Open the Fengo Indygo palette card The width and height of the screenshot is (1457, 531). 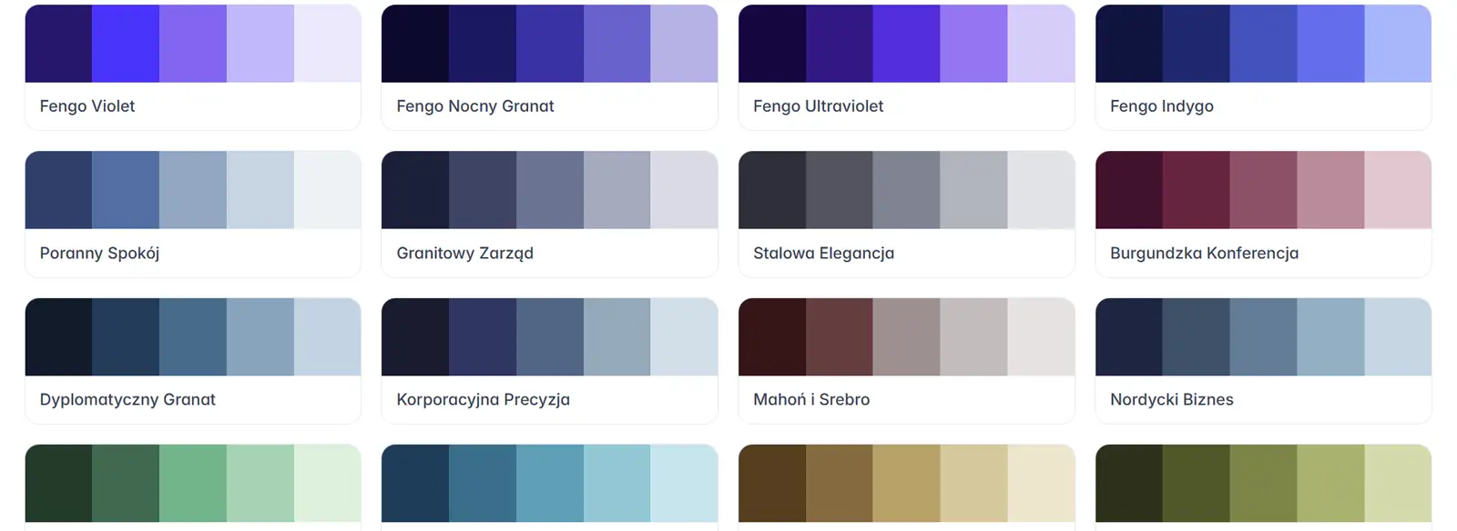click(x=1263, y=106)
